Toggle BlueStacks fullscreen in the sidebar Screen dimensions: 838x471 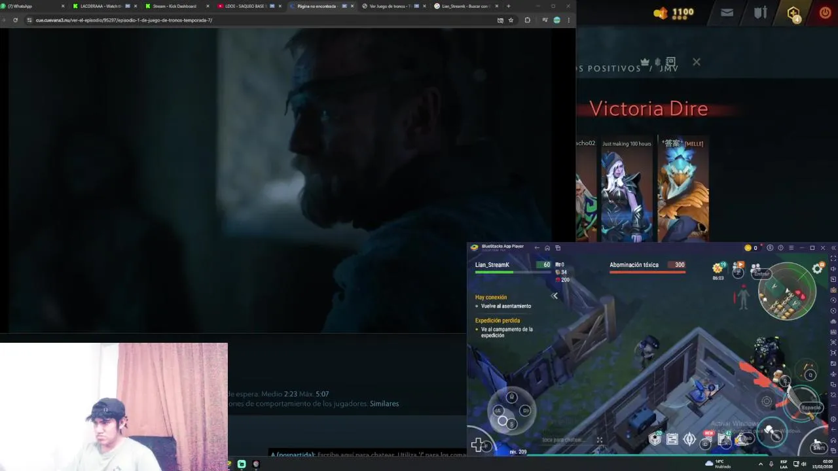point(833,258)
